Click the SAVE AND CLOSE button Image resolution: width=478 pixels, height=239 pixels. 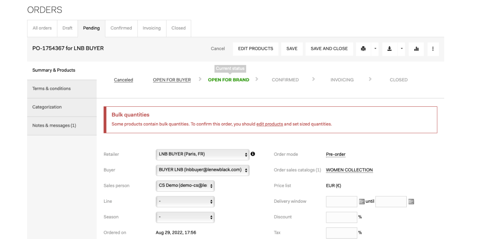tap(329, 49)
